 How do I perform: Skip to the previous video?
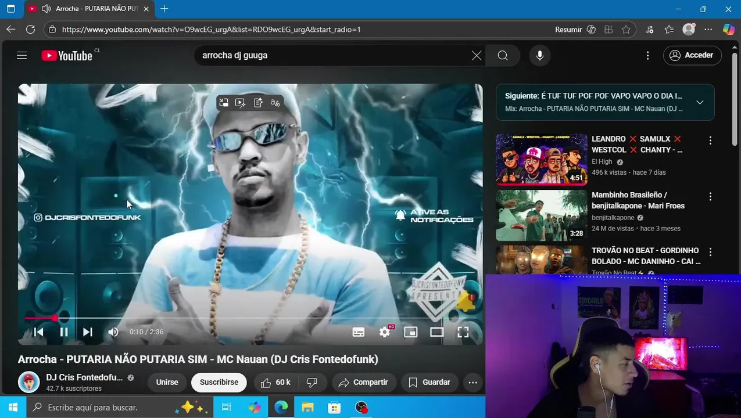click(38, 332)
